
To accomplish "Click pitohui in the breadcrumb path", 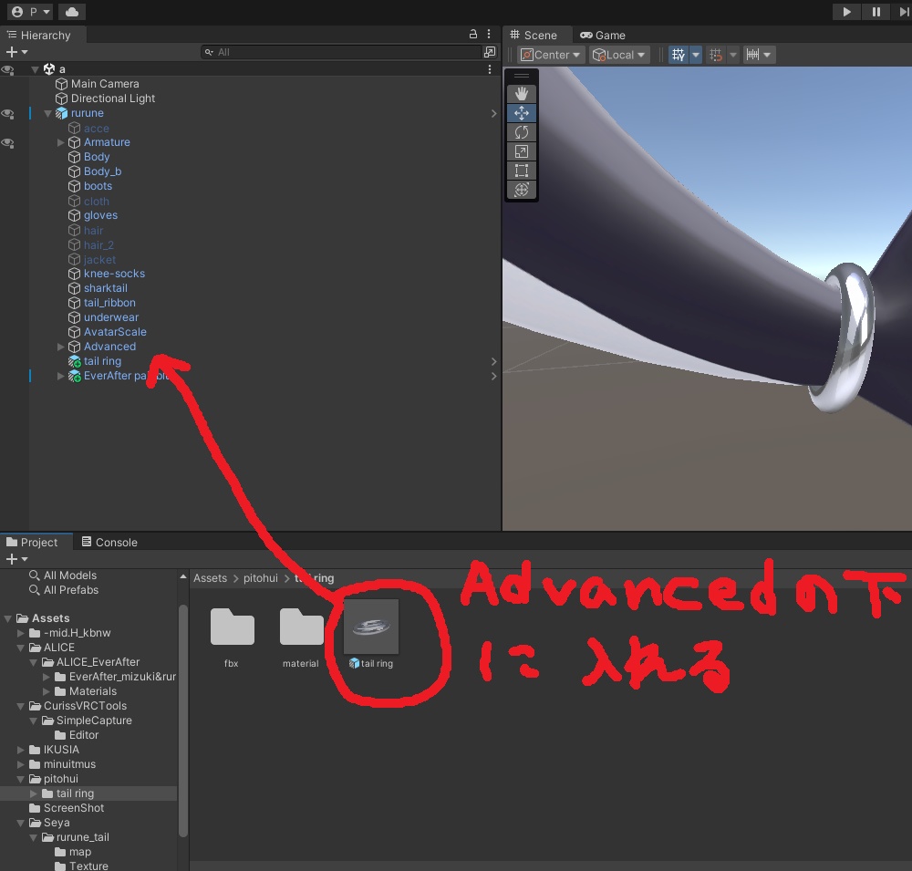I will (x=261, y=578).
